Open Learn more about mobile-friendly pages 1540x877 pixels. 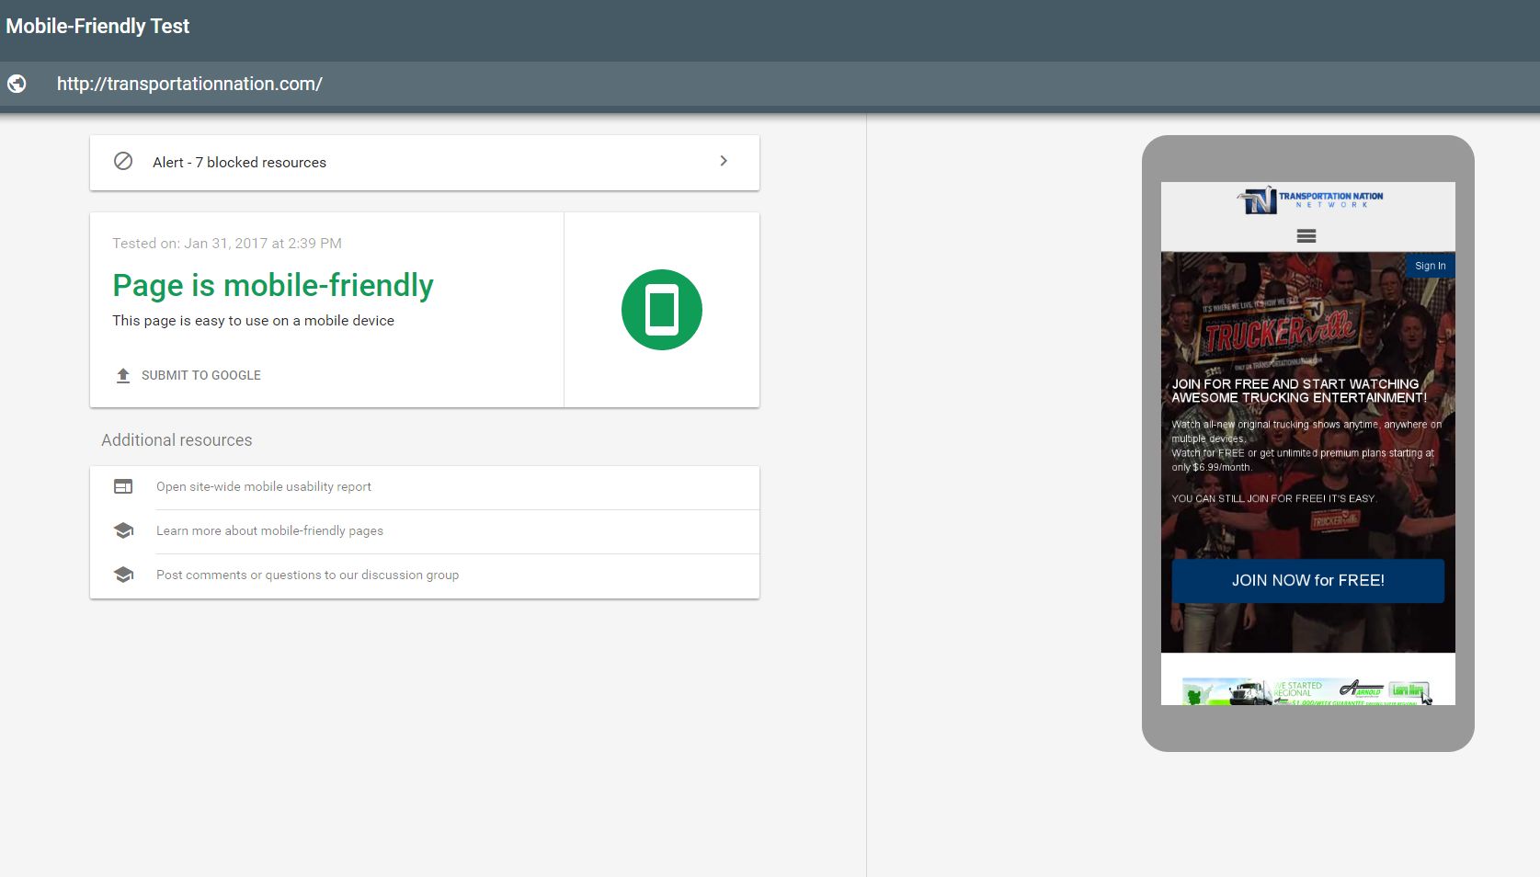click(x=269, y=530)
